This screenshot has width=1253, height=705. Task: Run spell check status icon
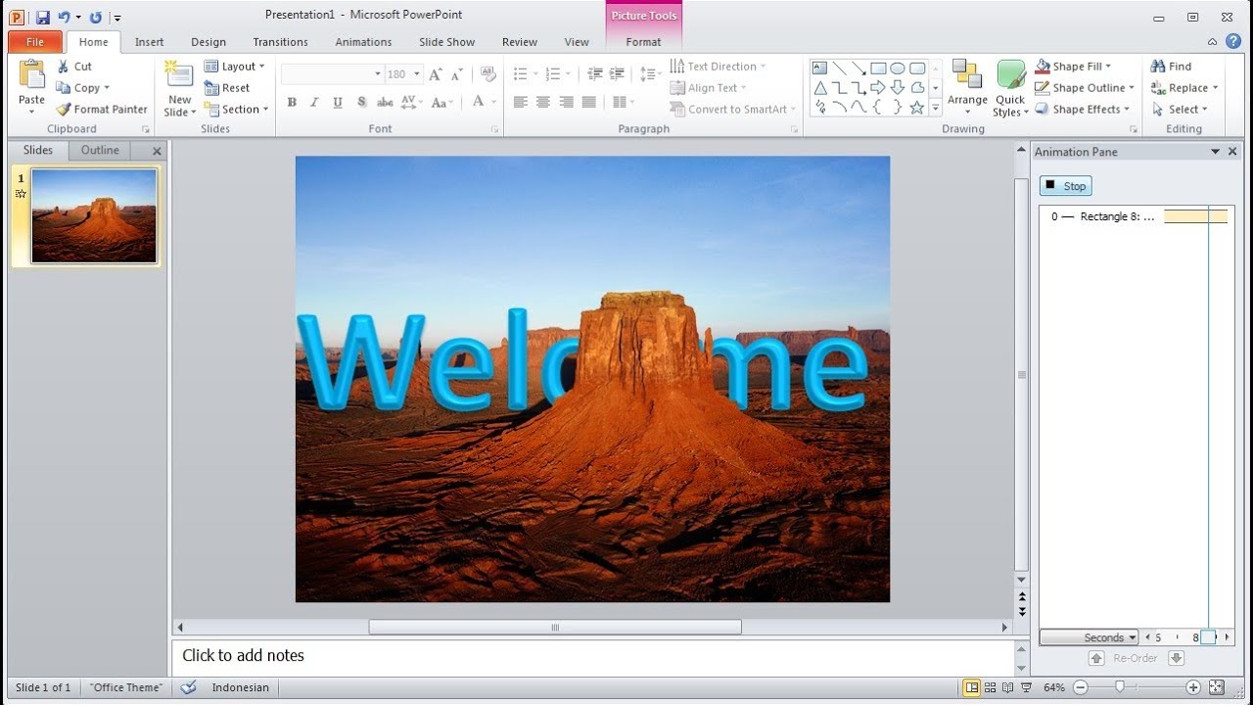coord(189,687)
